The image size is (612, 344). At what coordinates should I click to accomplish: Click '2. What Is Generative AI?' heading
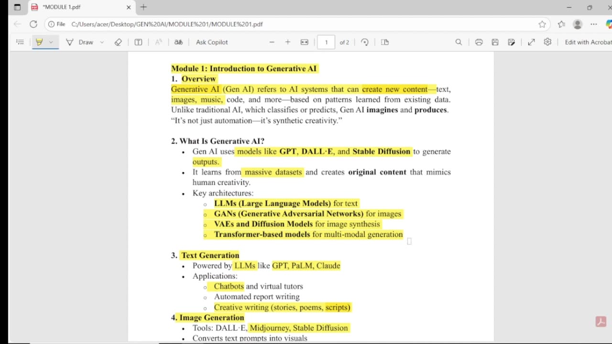click(x=218, y=141)
